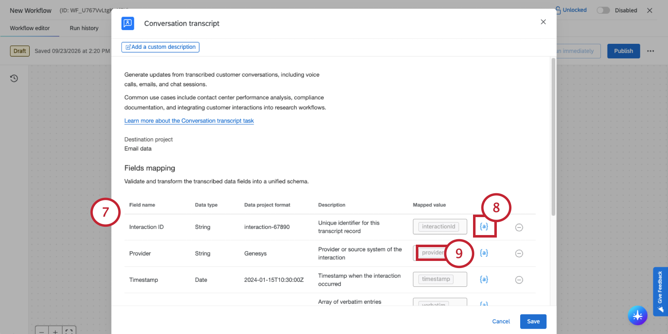Viewport: 668px width, 334px height.
Task: Click the Date data type cell
Action: [x=201, y=280]
